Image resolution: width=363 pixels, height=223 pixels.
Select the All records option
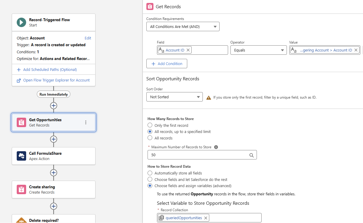click(x=150, y=138)
